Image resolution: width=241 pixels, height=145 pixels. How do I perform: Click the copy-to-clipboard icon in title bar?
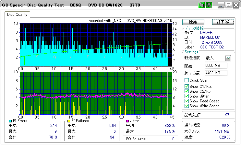point(201,5)
